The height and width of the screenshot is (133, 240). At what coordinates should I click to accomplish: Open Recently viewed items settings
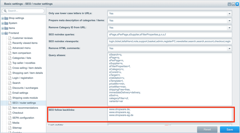click(25, 43)
